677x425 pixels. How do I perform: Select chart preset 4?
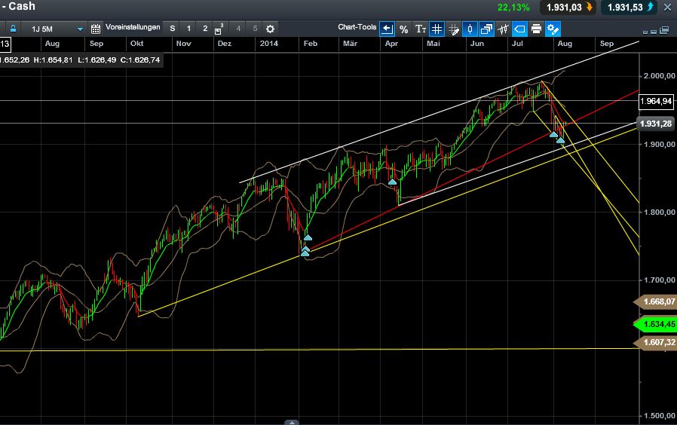pyautogui.click(x=238, y=29)
